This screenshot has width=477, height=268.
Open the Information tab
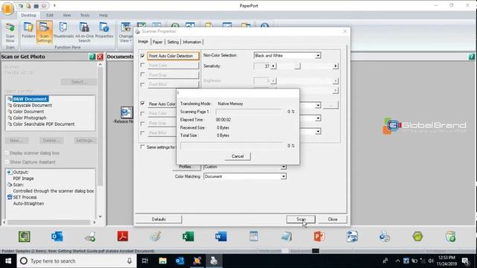(192, 42)
